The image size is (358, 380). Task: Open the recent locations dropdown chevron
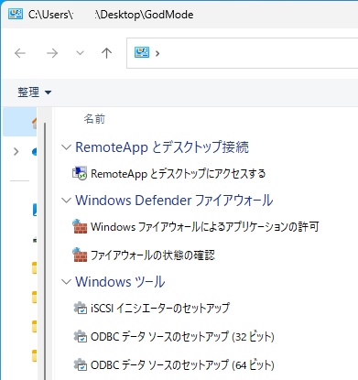coord(80,53)
